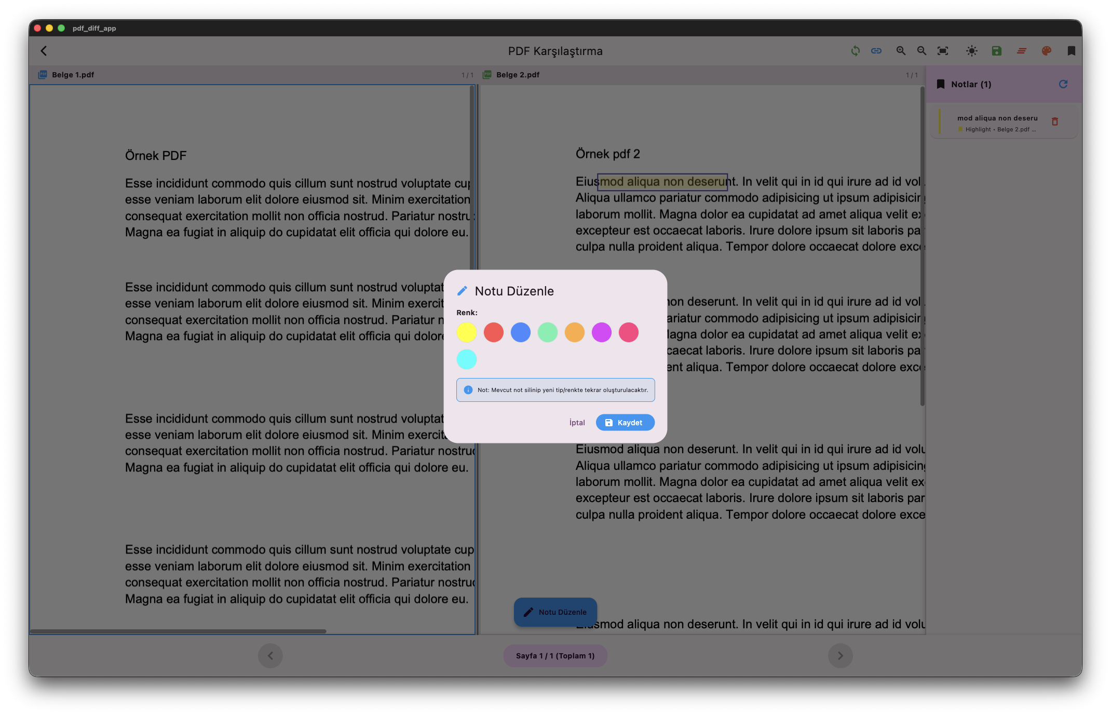The width and height of the screenshot is (1111, 715).
Task: Refresh the Notlar notes list
Action: click(x=1063, y=84)
